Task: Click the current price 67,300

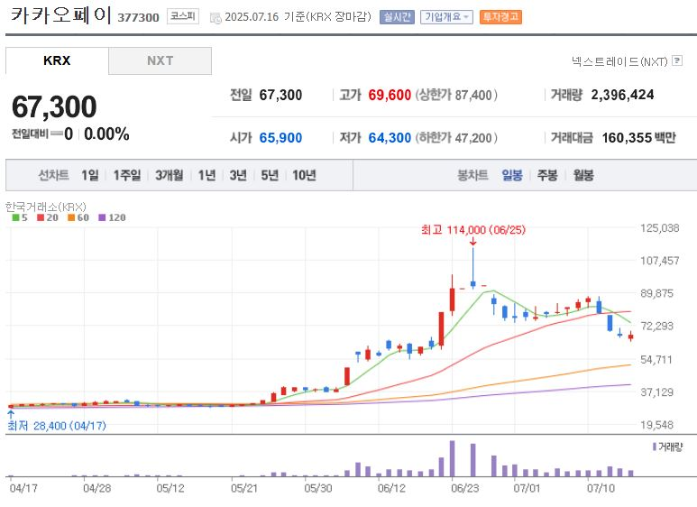Action: coord(54,106)
